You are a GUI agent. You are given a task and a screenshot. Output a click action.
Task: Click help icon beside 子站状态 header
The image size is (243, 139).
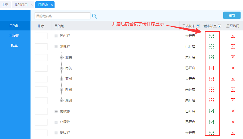(x=198, y=26)
